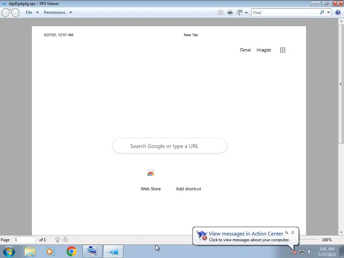Open XPS Viewer help icon
Viewport: 344px width, 258px height.
point(338,12)
